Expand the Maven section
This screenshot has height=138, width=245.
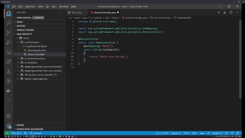click(x=40, y=125)
